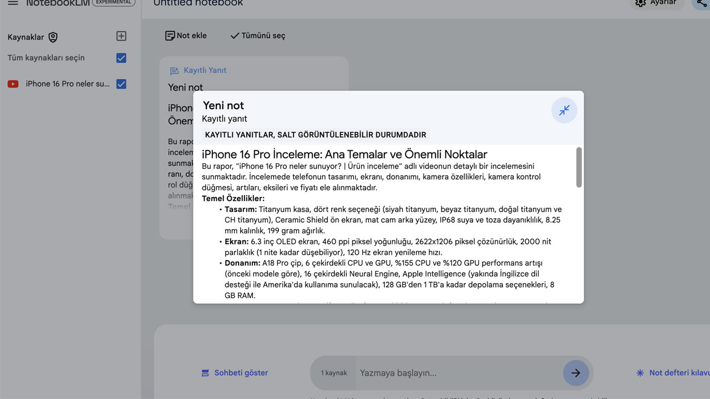Click the Kayıtlı Yanıt sparkle note icon

tap(174, 70)
